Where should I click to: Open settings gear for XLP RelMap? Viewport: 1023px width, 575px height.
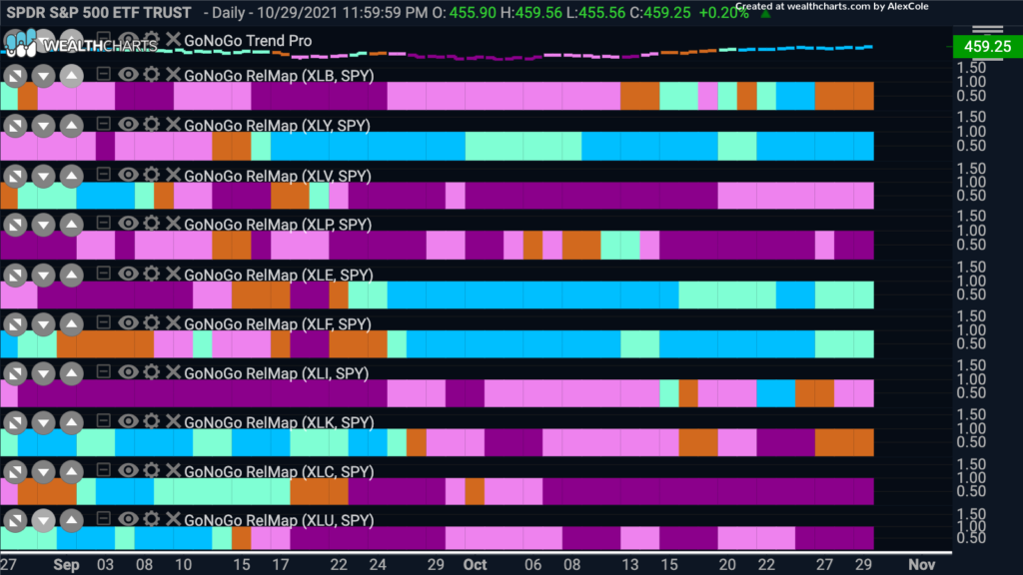click(x=152, y=224)
